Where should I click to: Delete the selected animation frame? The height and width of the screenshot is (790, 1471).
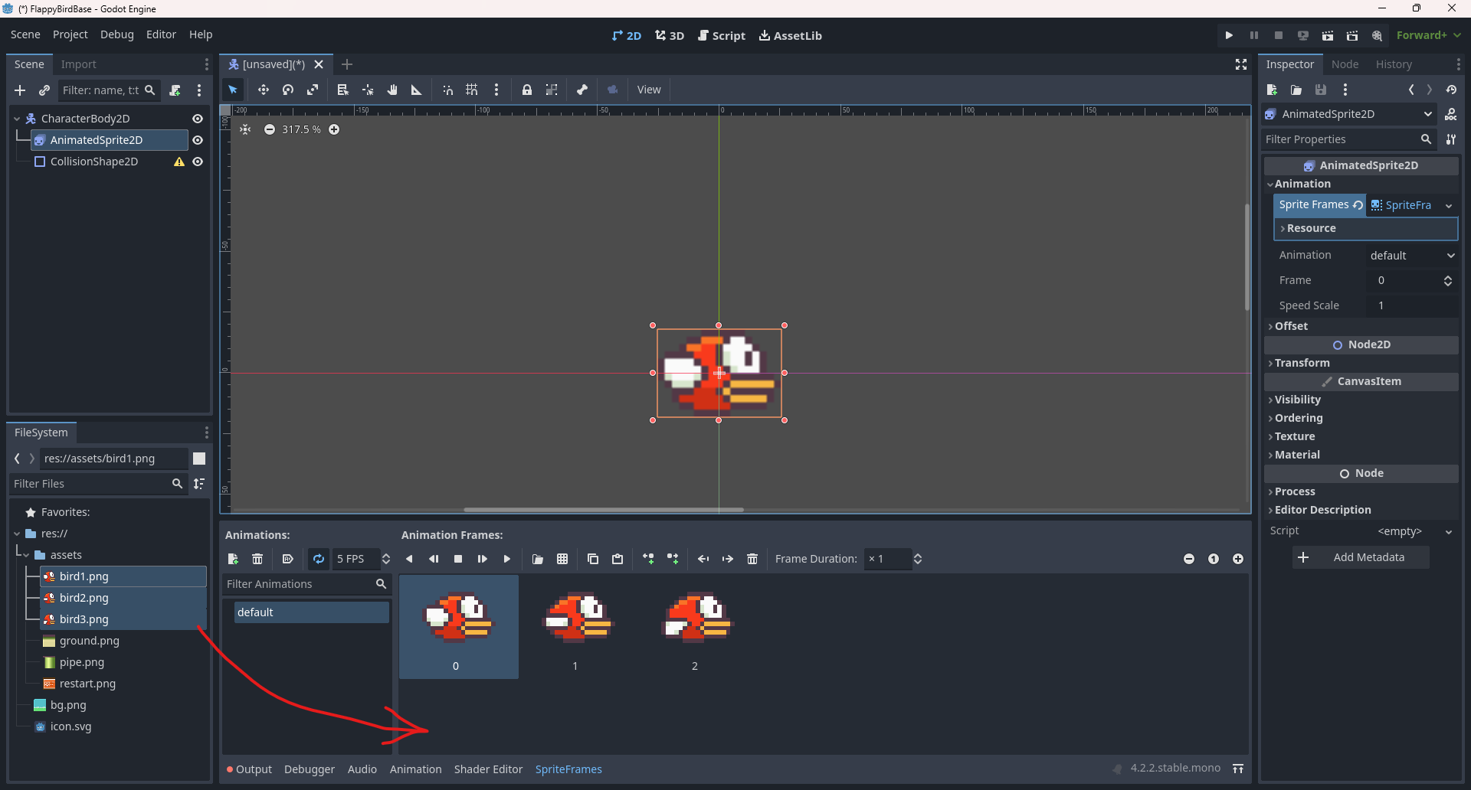tap(752, 559)
